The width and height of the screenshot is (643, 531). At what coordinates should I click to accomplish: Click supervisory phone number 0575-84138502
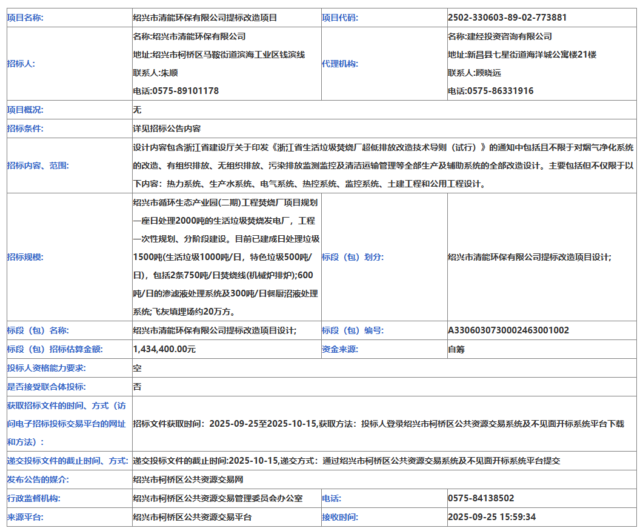481,498
